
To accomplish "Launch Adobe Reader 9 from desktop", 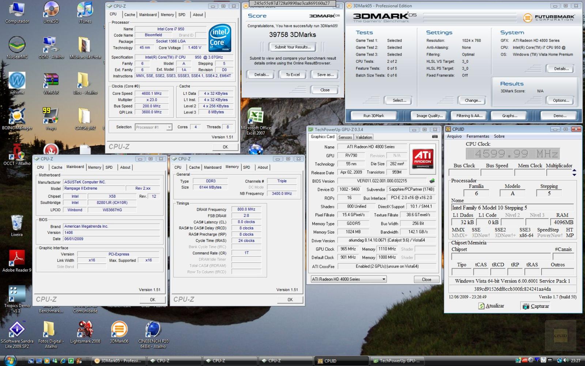I will tap(17, 261).
